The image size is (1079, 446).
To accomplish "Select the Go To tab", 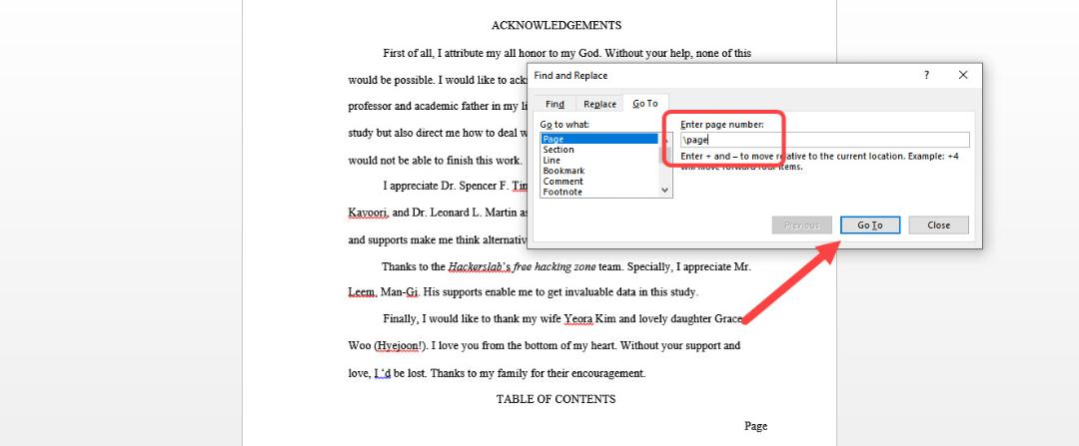I will (x=644, y=104).
